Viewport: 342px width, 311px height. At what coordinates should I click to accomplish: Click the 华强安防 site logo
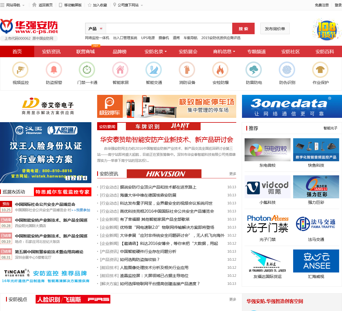tap(29, 27)
